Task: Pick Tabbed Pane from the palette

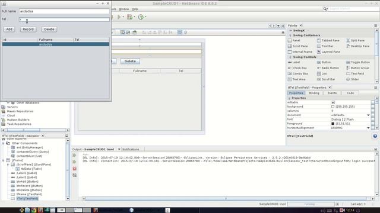Action: [328, 40]
